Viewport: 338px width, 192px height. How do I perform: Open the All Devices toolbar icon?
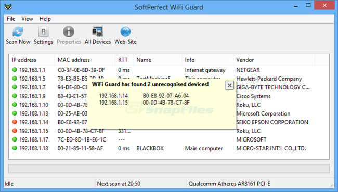(98, 32)
